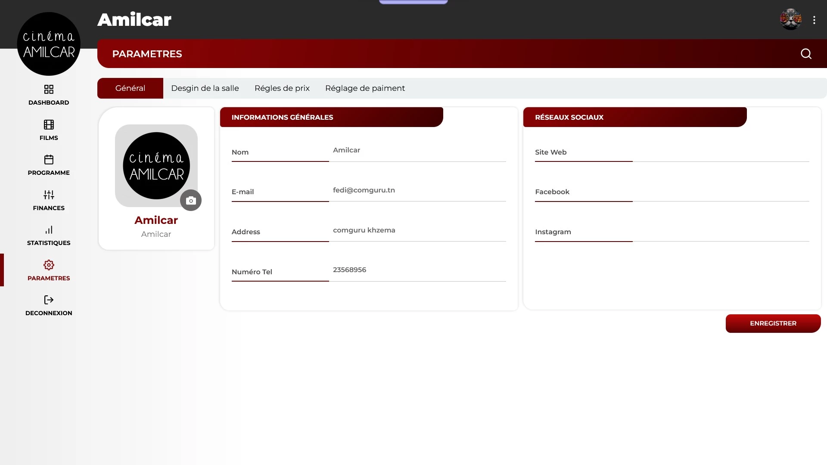Click the cinema logo thumbnail in profile card

coord(156,166)
